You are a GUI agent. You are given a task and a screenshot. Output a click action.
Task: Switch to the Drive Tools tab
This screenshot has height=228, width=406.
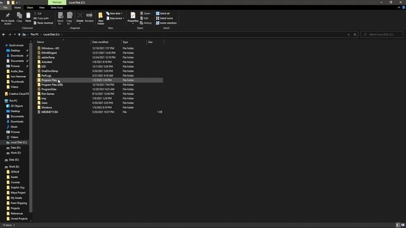[56, 8]
